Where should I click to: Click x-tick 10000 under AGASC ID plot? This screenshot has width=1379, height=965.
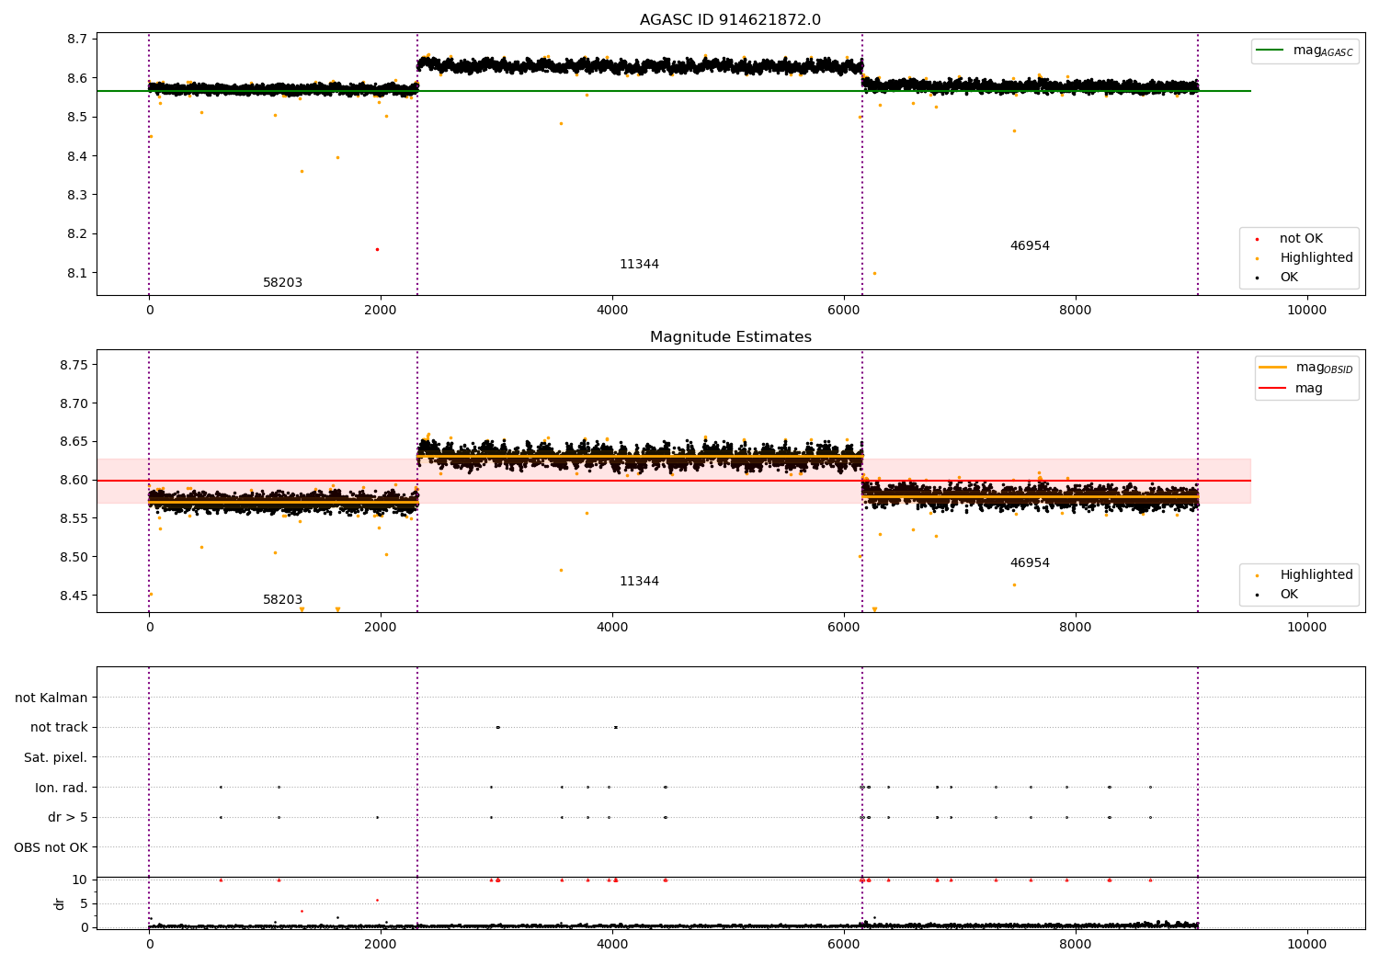click(1306, 311)
